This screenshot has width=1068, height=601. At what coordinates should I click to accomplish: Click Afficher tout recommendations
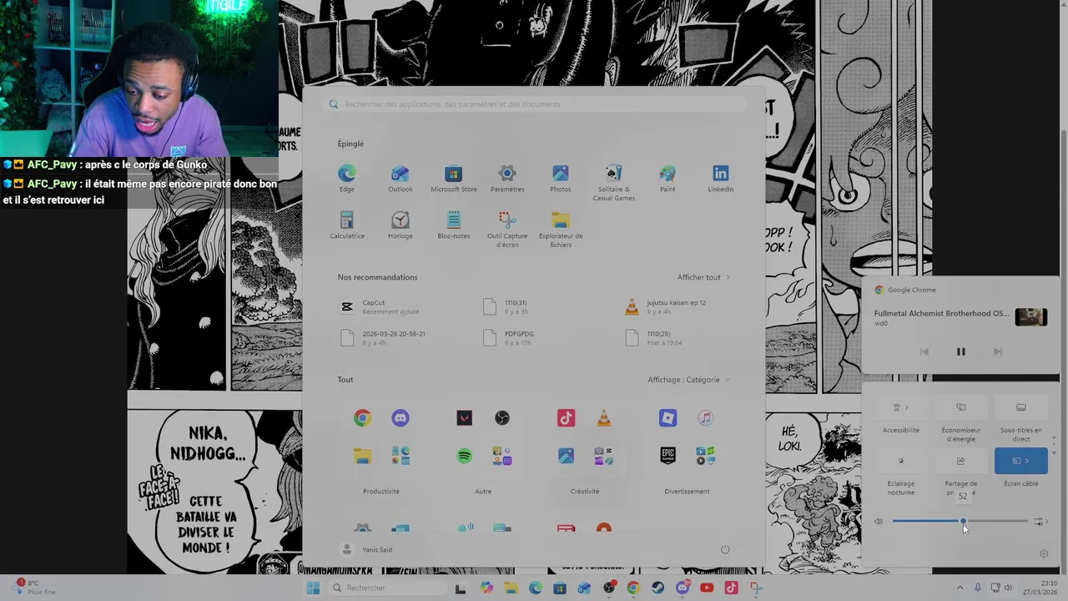pyautogui.click(x=703, y=277)
